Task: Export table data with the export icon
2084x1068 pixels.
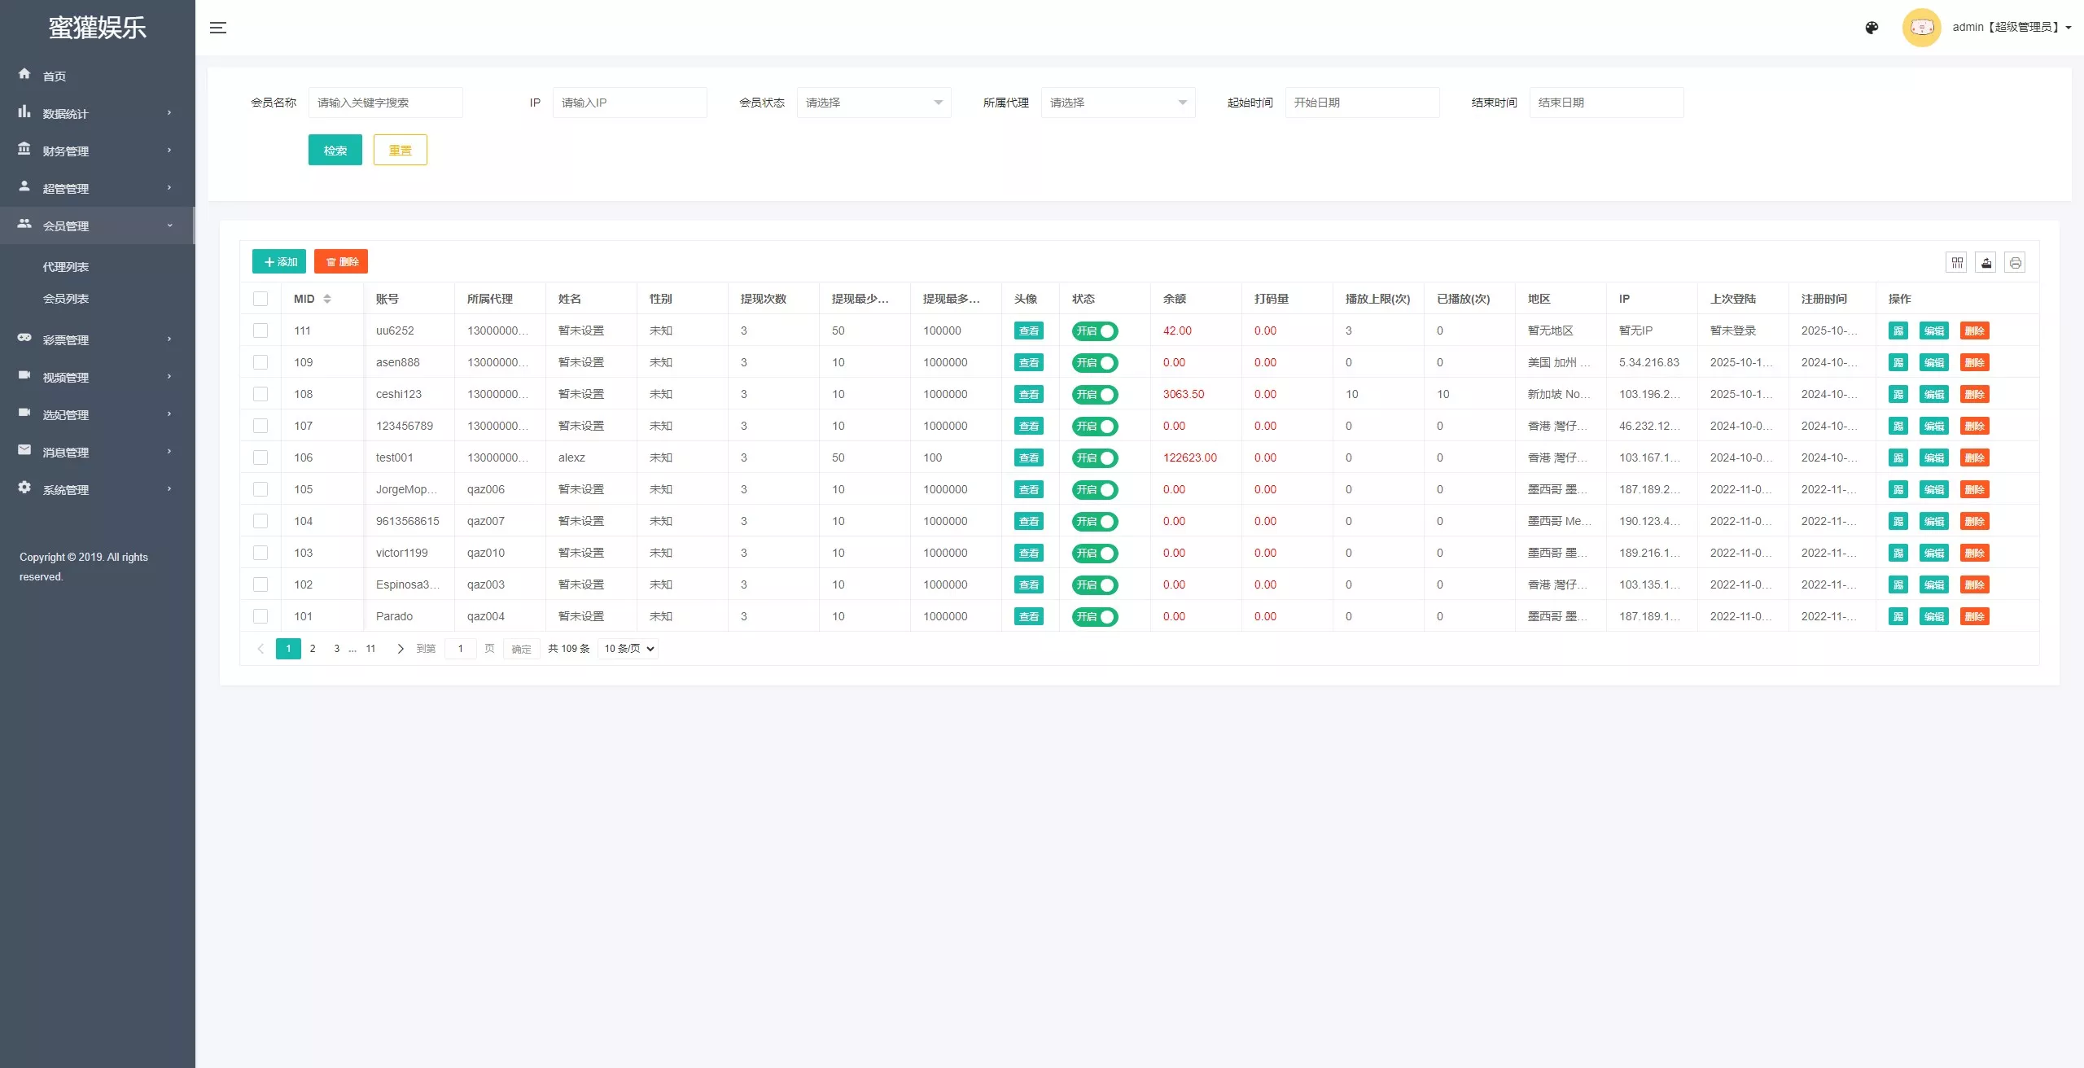Action: [x=1986, y=262]
